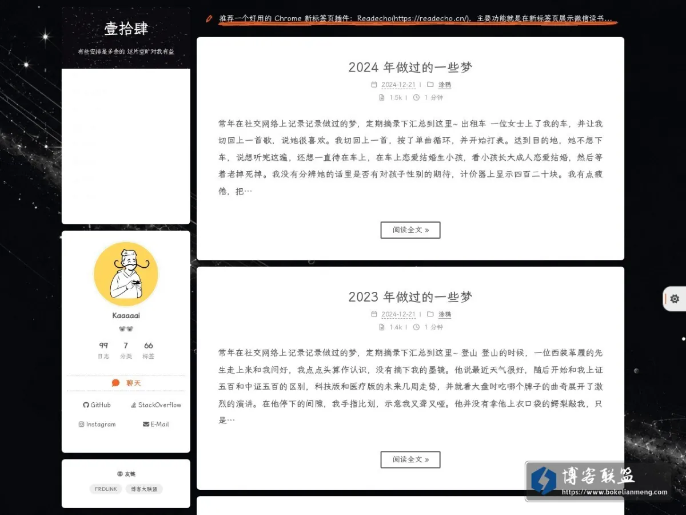
Task: Click the 聊天 chat button
Action: point(126,383)
